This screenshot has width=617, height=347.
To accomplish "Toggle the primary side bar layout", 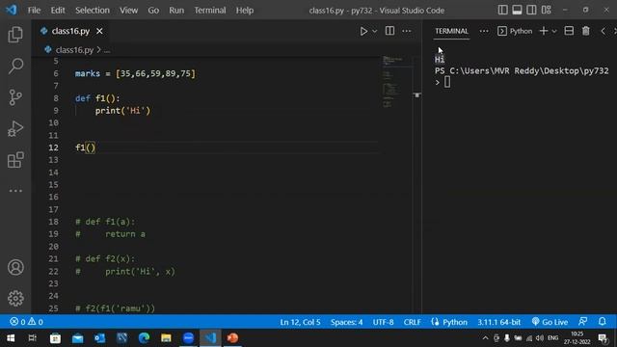I will point(502,10).
